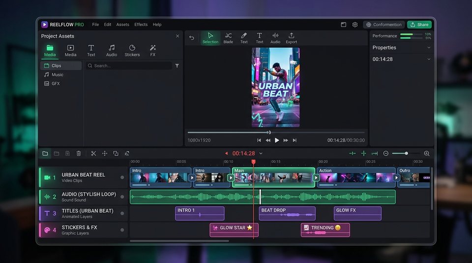Choose the T-shaped Text tool
Viewport: 472px width, 263px height.
[x=260, y=38]
